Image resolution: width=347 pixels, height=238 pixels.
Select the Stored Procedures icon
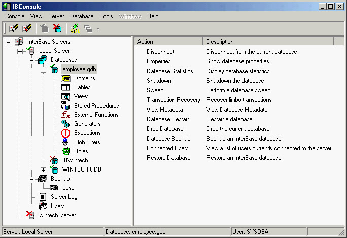[65, 106]
